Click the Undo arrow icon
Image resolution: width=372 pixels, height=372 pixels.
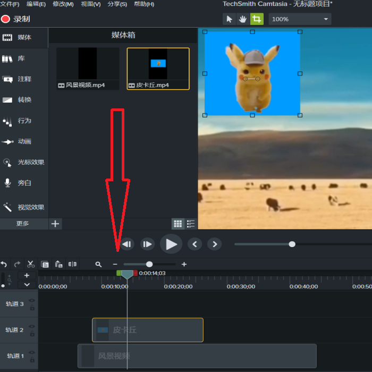point(4,264)
